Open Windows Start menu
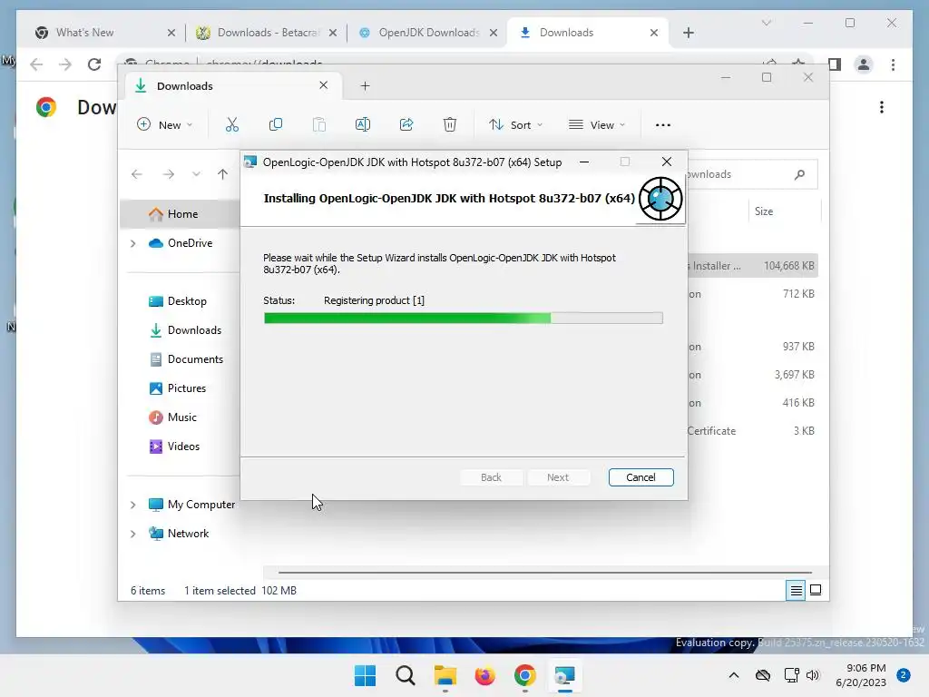The width and height of the screenshot is (929, 697). 365,675
